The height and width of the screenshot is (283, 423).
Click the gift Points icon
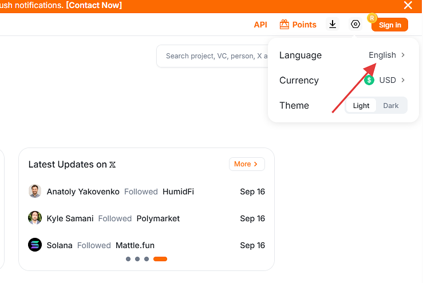(284, 25)
